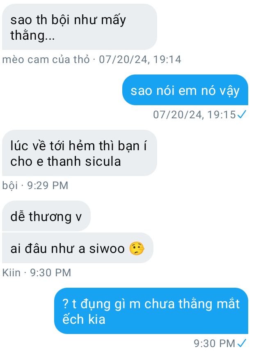
Task: Tap the blue 'thằng mắt ếch kia' message
Action: (x=151, y=311)
